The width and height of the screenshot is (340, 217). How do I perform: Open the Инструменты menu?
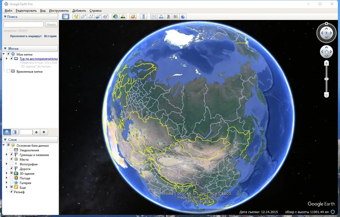click(x=59, y=11)
